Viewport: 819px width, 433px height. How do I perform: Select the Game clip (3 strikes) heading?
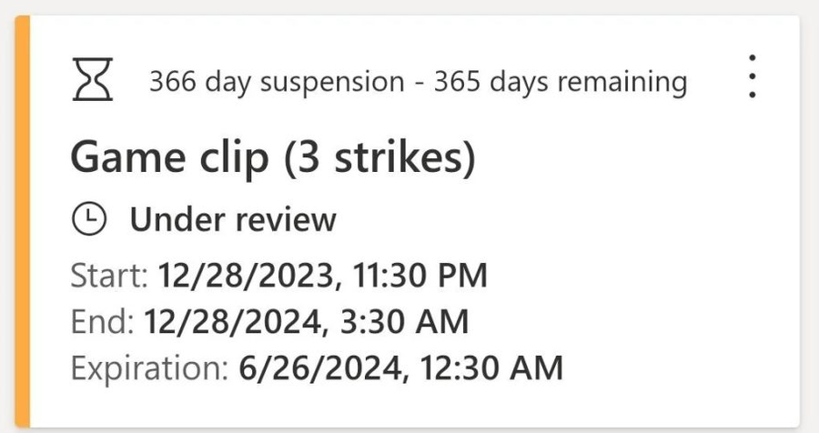[273, 157]
